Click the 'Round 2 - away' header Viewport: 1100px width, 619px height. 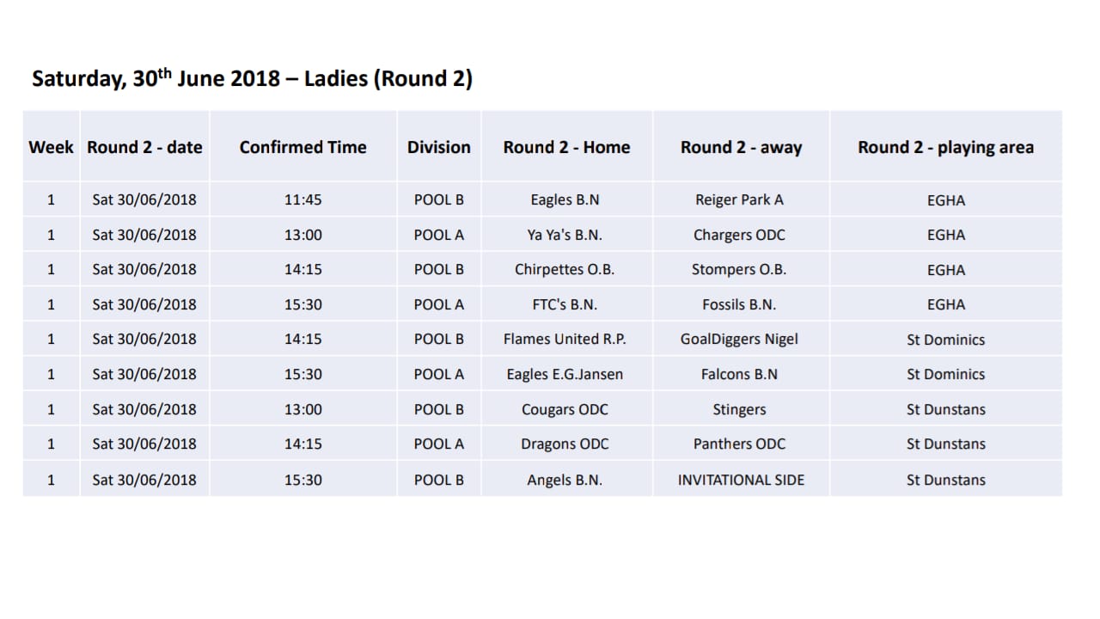coord(741,147)
